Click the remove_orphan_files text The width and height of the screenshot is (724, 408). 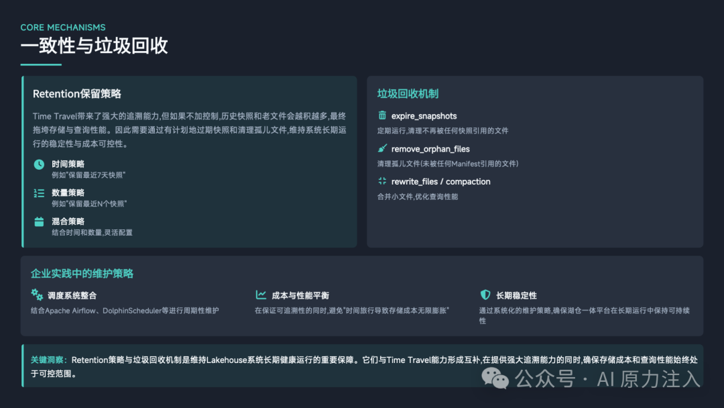pyautogui.click(x=430, y=149)
